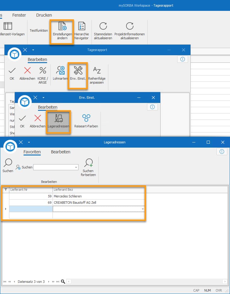230x294 pixels.
Task: Switch to Bearbeiten tab in Lageradressen
Action: click(61, 152)
